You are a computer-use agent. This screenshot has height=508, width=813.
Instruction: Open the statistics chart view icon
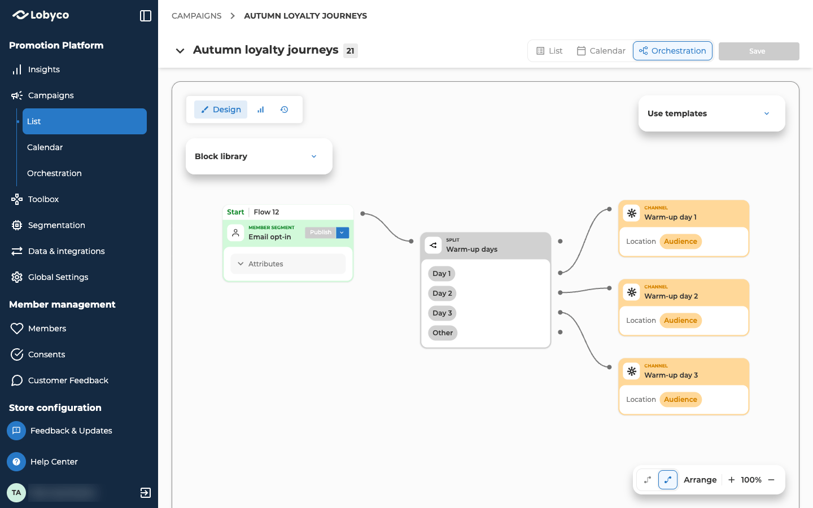(261, 110)
